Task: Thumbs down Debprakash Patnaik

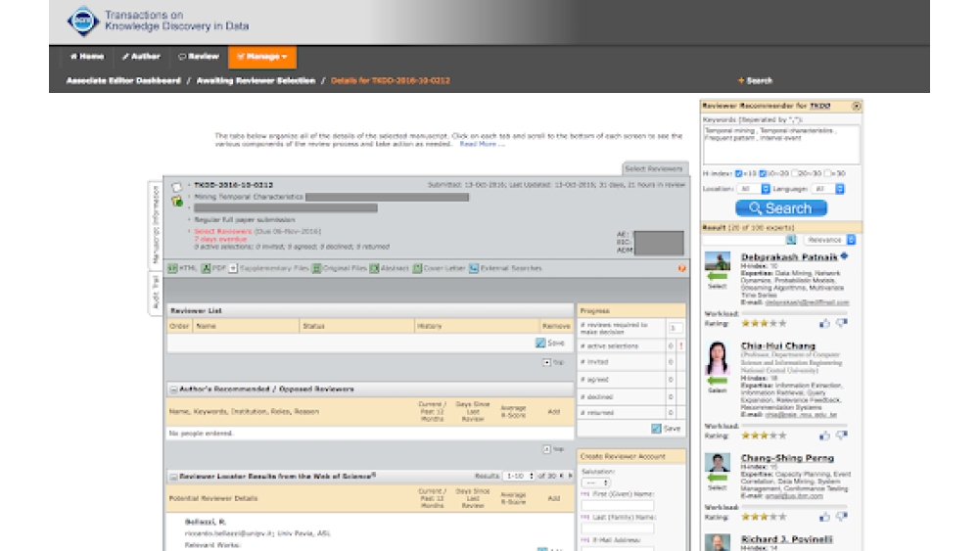Action: [x=842, y=323]
